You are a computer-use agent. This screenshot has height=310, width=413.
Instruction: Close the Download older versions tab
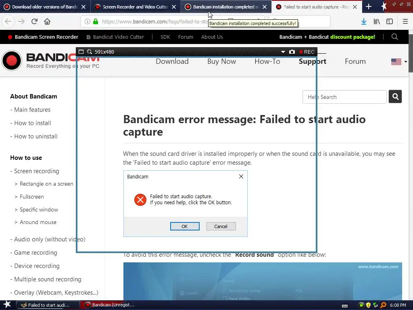pos(83,7)
